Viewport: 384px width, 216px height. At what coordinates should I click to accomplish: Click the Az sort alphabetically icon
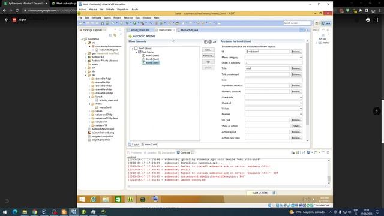[215, 42]
